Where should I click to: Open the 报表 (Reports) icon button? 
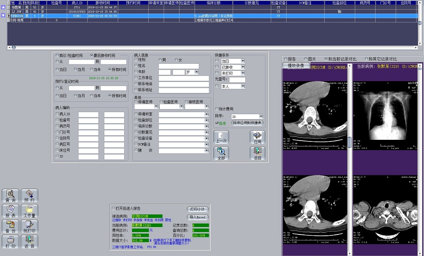click(11, 211)
